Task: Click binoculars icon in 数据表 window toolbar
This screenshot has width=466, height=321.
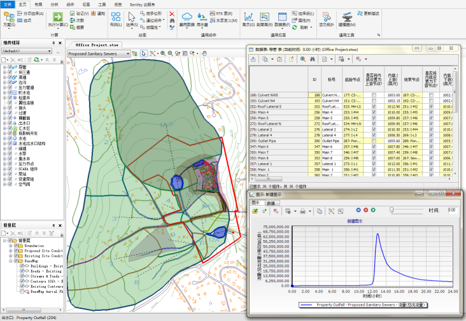Action: (x=313, y=59)
